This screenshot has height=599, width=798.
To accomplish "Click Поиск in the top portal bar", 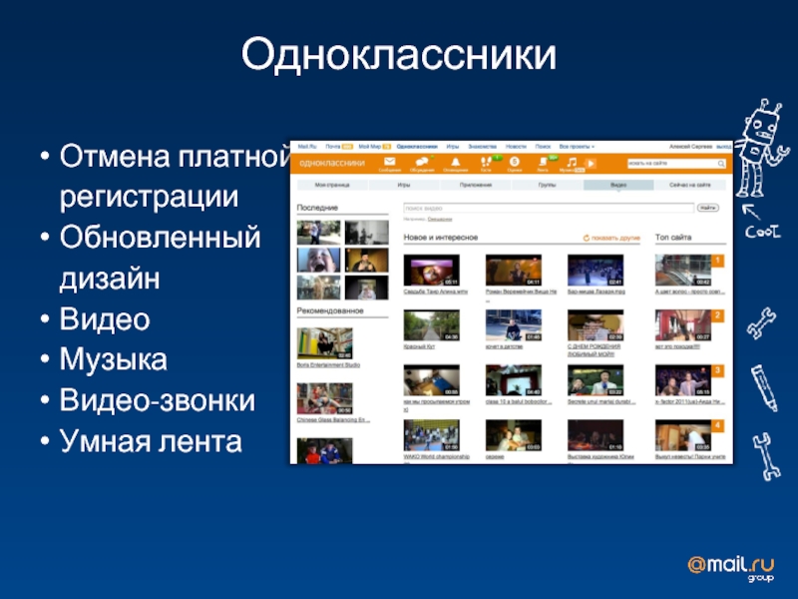I will point(543,147).
